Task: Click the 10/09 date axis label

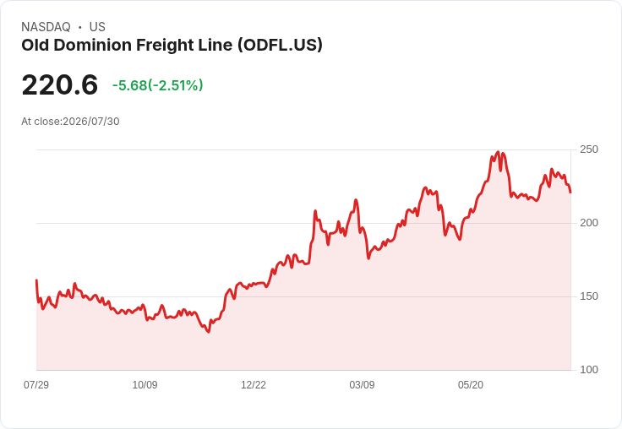Action: pyautogui.click(x=145, y=384)
